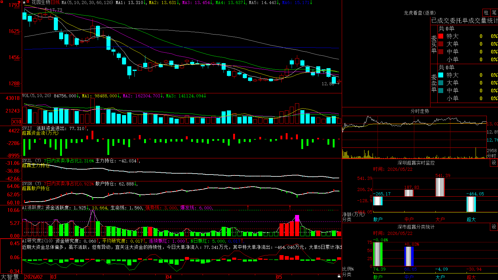Click the 委买单 section label

click(x=434, y=44)
